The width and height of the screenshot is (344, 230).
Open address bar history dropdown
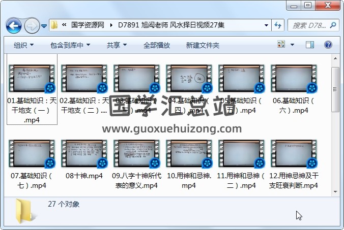tap(266, 25)
